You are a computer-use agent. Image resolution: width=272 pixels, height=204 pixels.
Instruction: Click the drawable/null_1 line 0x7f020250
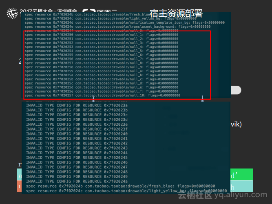(x=102, y=35)
